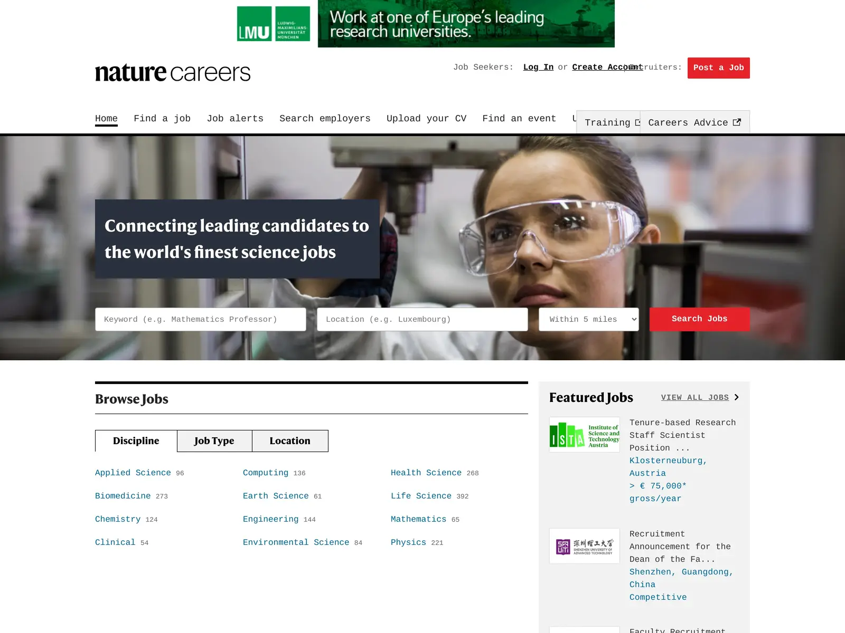
Task: Focus the Location search input field
Action: [422, 320]
